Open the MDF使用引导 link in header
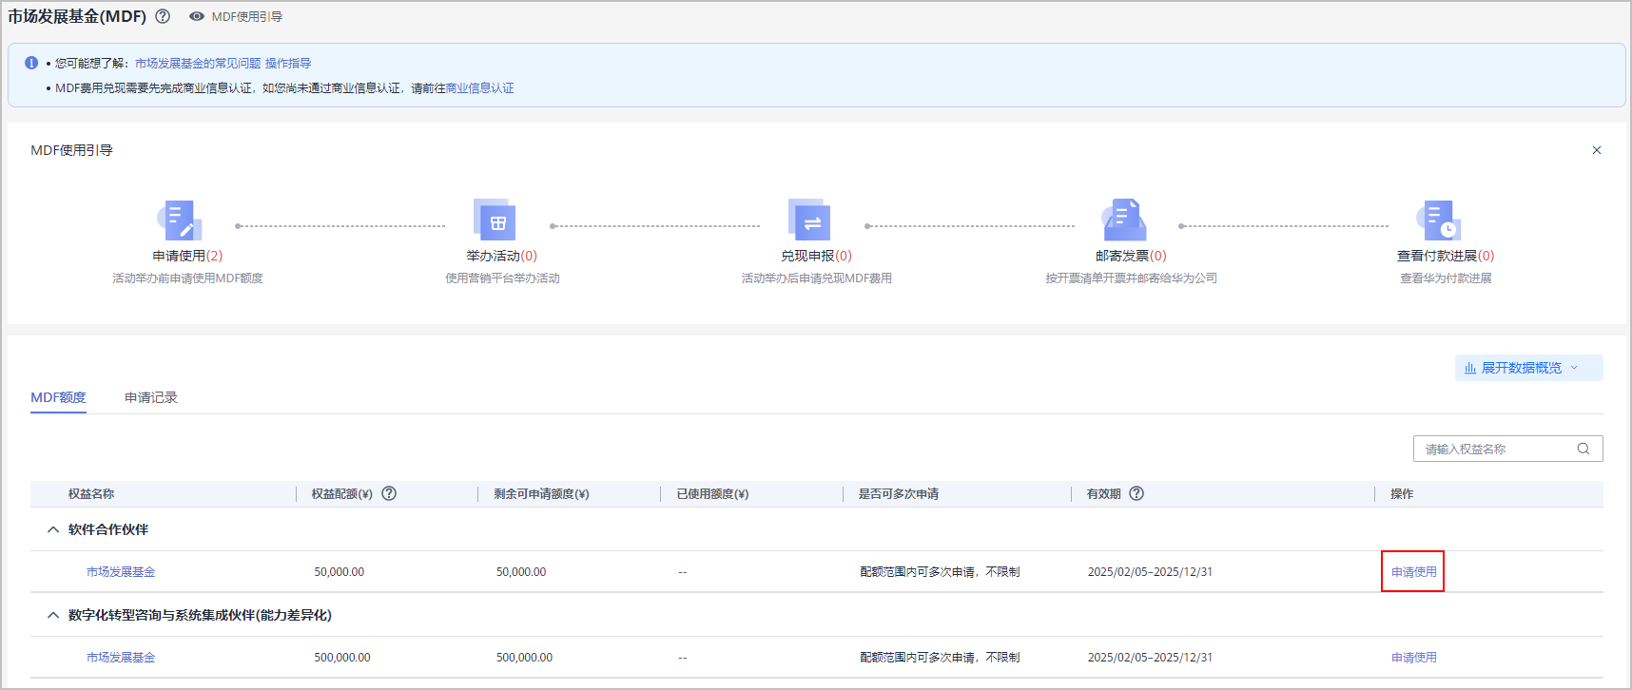1632x690 pixels. point(247,16)
